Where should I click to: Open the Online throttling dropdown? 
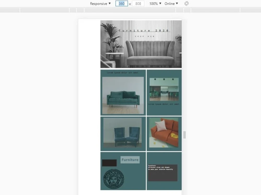click(171, 4)
